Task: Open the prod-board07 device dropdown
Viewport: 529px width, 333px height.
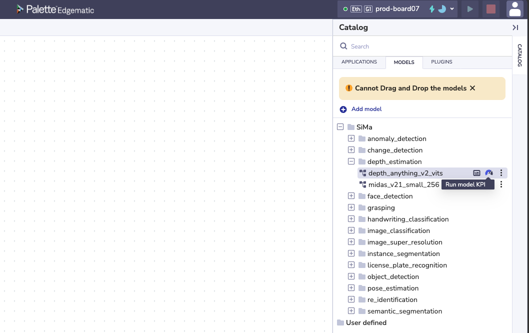Action: coord(452,9)
